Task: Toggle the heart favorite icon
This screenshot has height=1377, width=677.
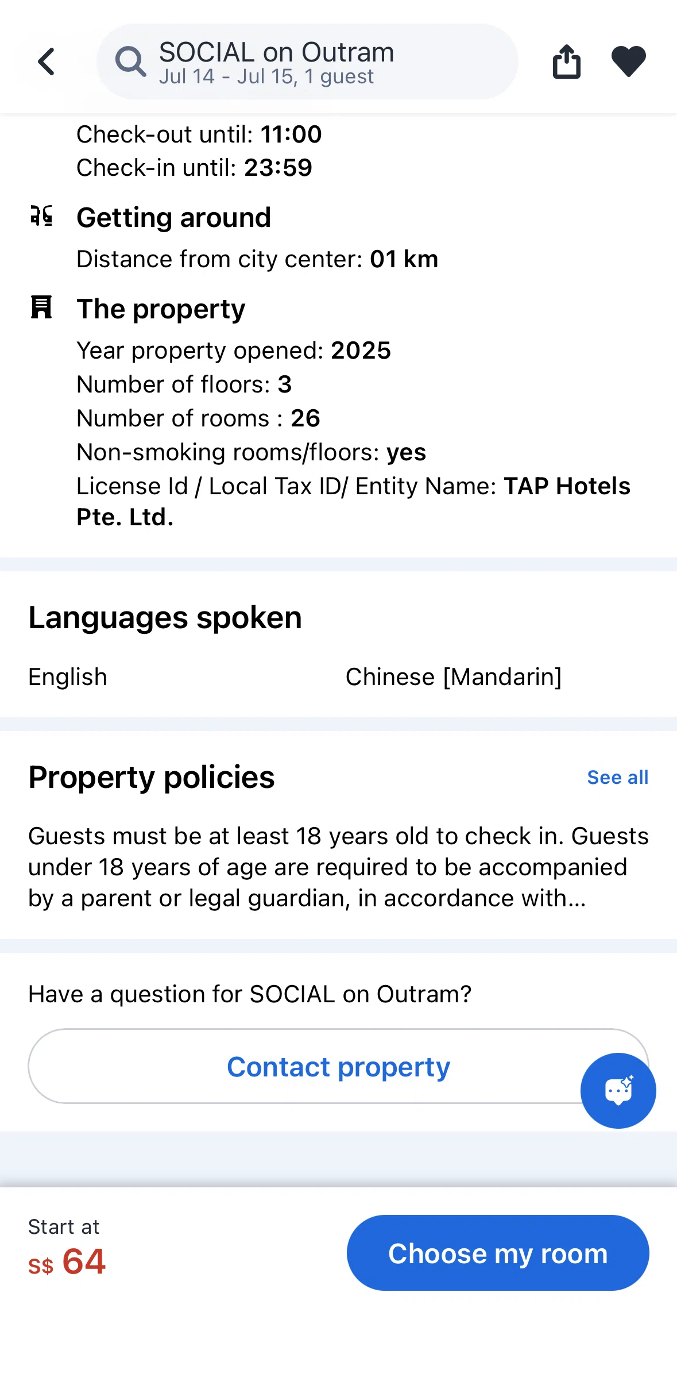Action: coord(629,61)
